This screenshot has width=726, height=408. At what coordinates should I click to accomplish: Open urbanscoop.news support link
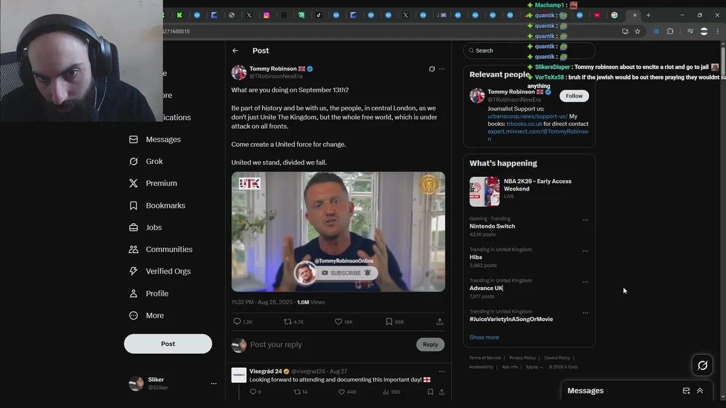click(527, 116)
